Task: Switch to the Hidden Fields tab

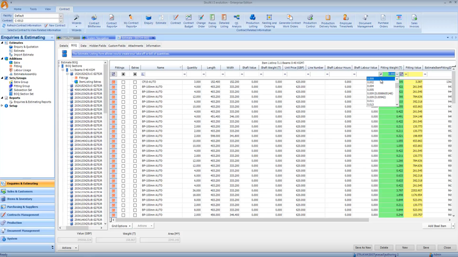Action: [x=98, y=46]
